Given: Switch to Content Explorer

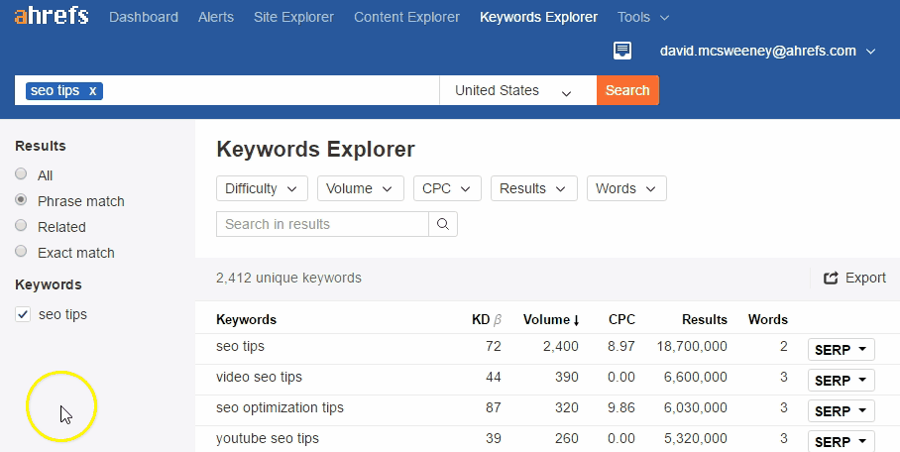Looking at the screenshot, I should (407, 17).
